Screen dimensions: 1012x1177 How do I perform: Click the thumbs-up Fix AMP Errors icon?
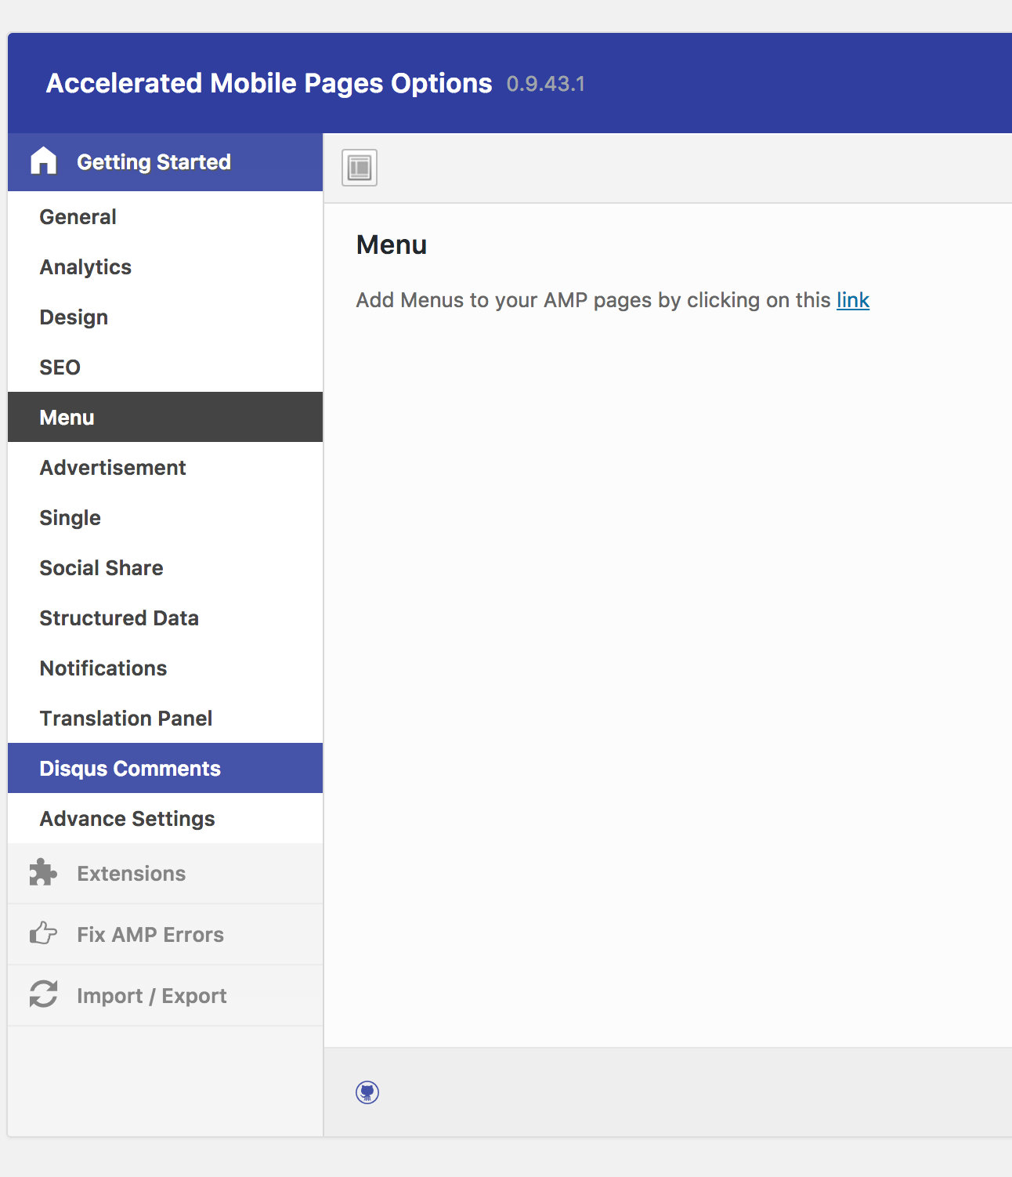coord(43,934)
